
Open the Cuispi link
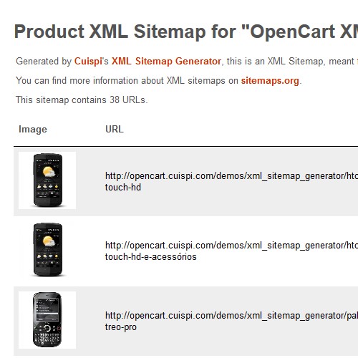click(x=88, y=62)
